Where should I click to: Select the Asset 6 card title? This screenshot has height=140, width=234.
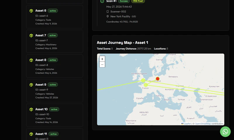coord(41,10)
